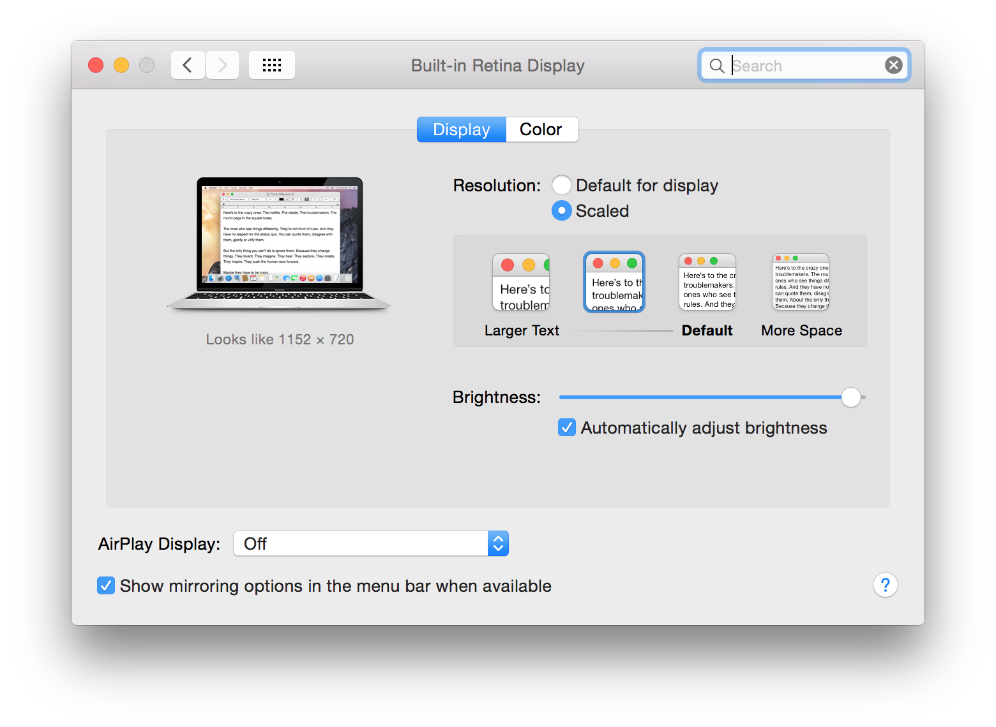Minimize the window with the yellow button
The width and height of the screenshot is (996, 727).
pos(121,65)
